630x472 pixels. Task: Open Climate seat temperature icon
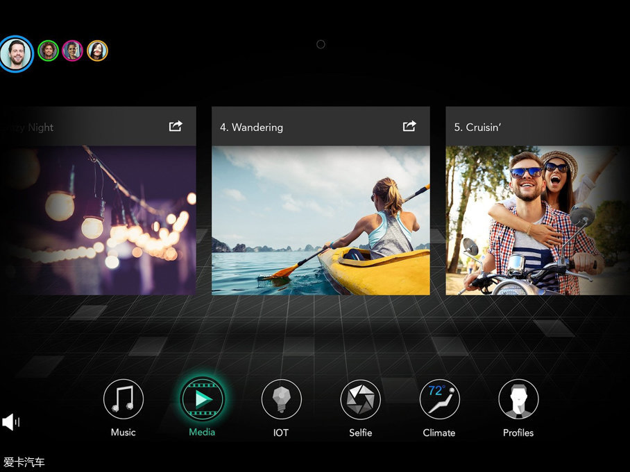(439, 400)
